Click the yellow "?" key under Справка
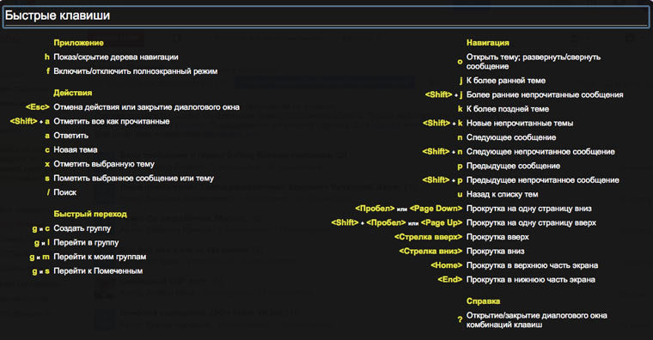Image resolution: width=653 pixels, height=340 pixels. click(460, 319)
